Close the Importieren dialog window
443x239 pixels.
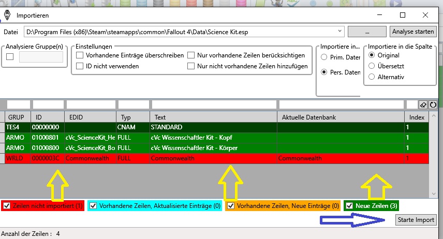[425, 15]
